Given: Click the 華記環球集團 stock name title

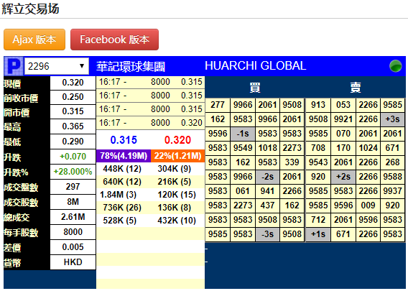Looking at the screenshot, I should point(131,66).
